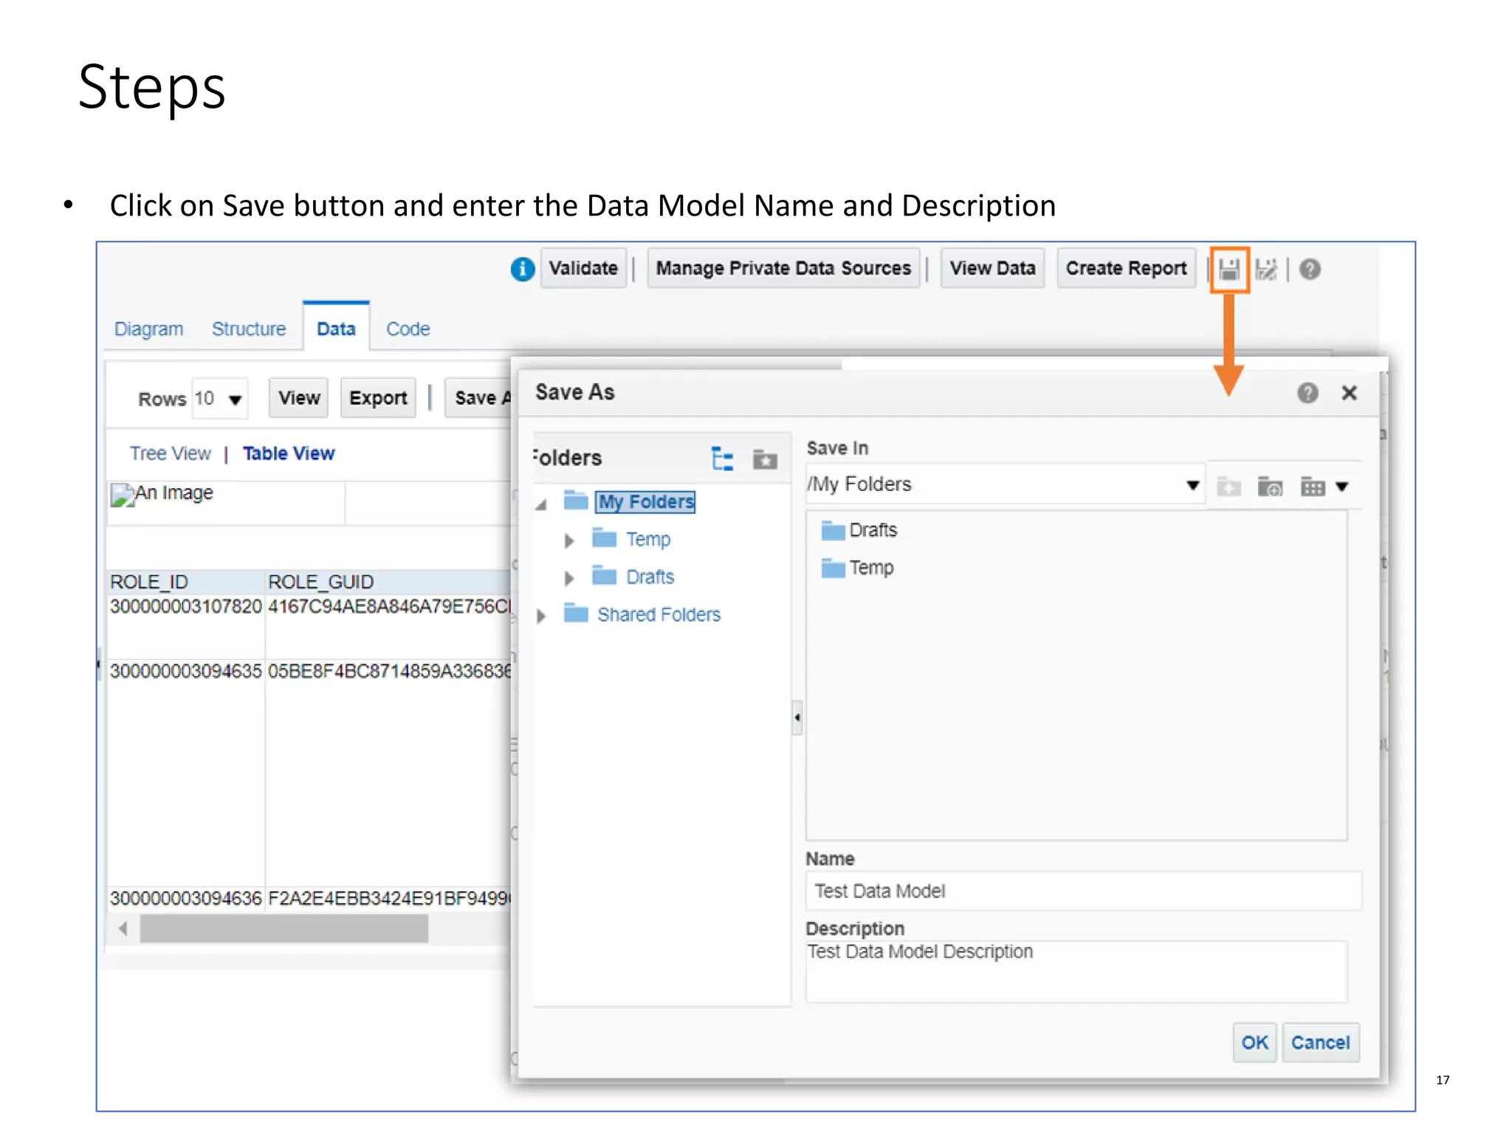This screenshot has height=1134, width=1512.
Task: Click the up one folder icon beside Save In
Action: coord(1228,487)
